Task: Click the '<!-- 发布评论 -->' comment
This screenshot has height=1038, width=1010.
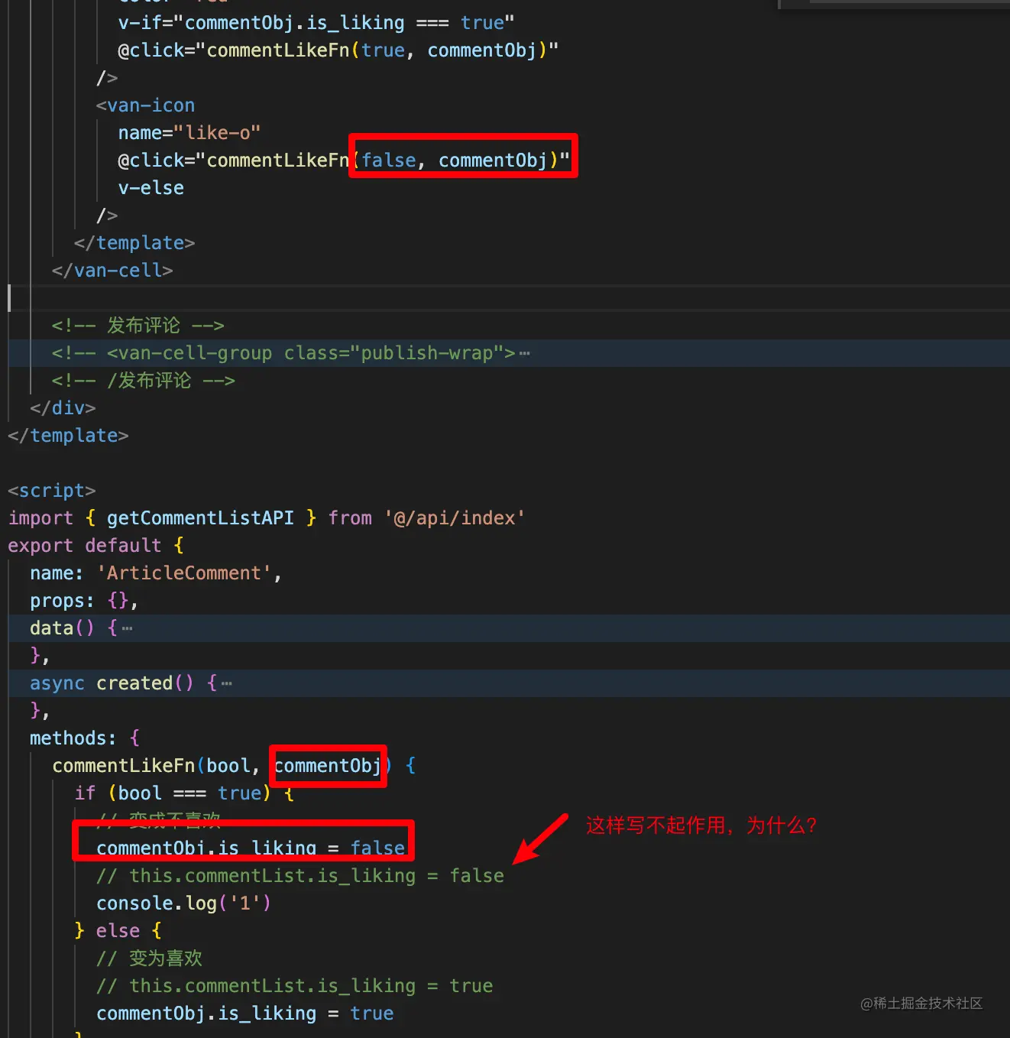Action: 138,326
